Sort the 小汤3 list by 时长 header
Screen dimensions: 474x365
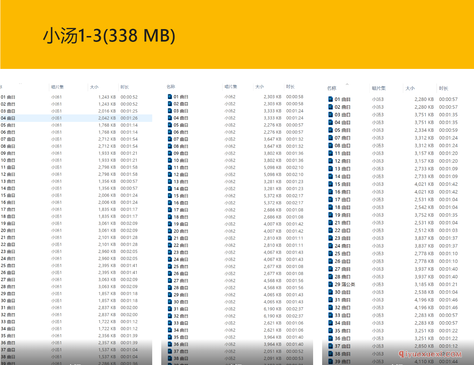click(x=443, y=88)
